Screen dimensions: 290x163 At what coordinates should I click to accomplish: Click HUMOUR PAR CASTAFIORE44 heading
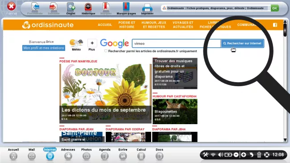click(174, 96)
